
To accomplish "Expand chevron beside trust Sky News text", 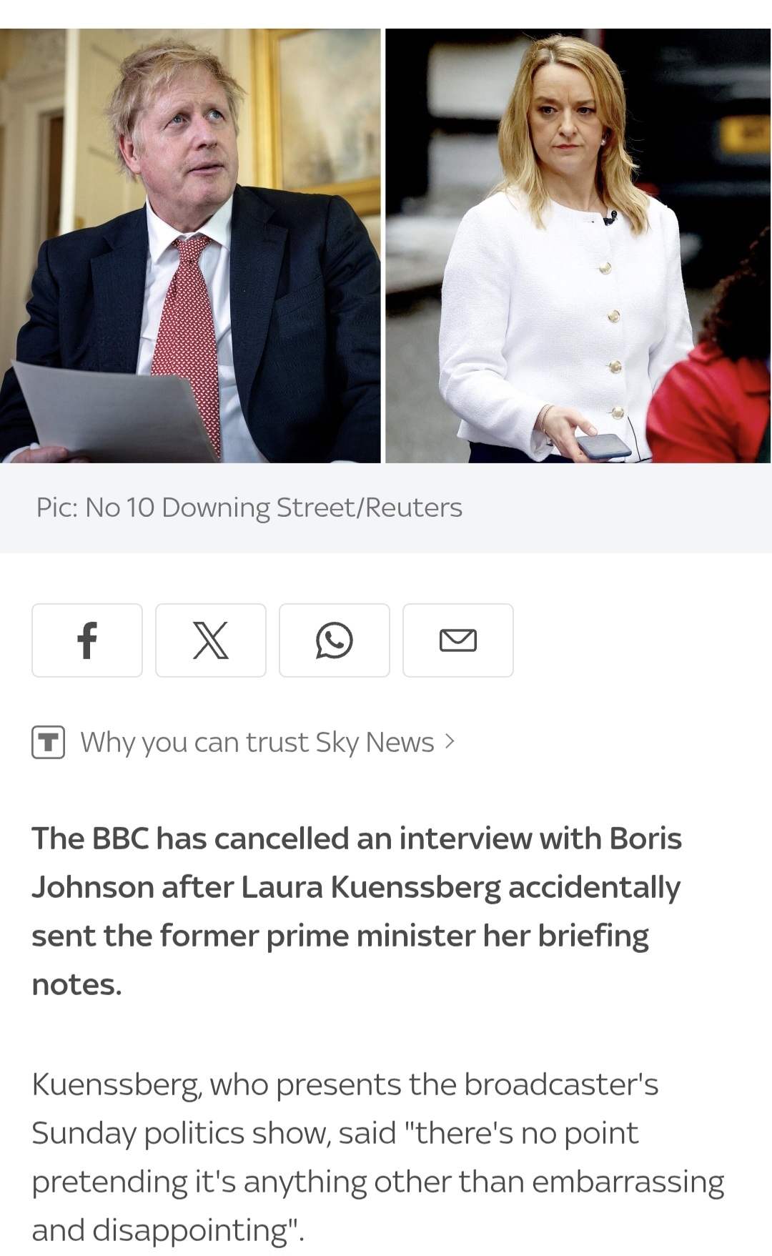I will coord(449,741).
